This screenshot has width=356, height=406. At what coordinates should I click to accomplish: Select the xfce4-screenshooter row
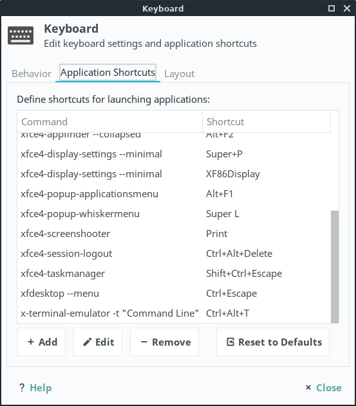174,234
